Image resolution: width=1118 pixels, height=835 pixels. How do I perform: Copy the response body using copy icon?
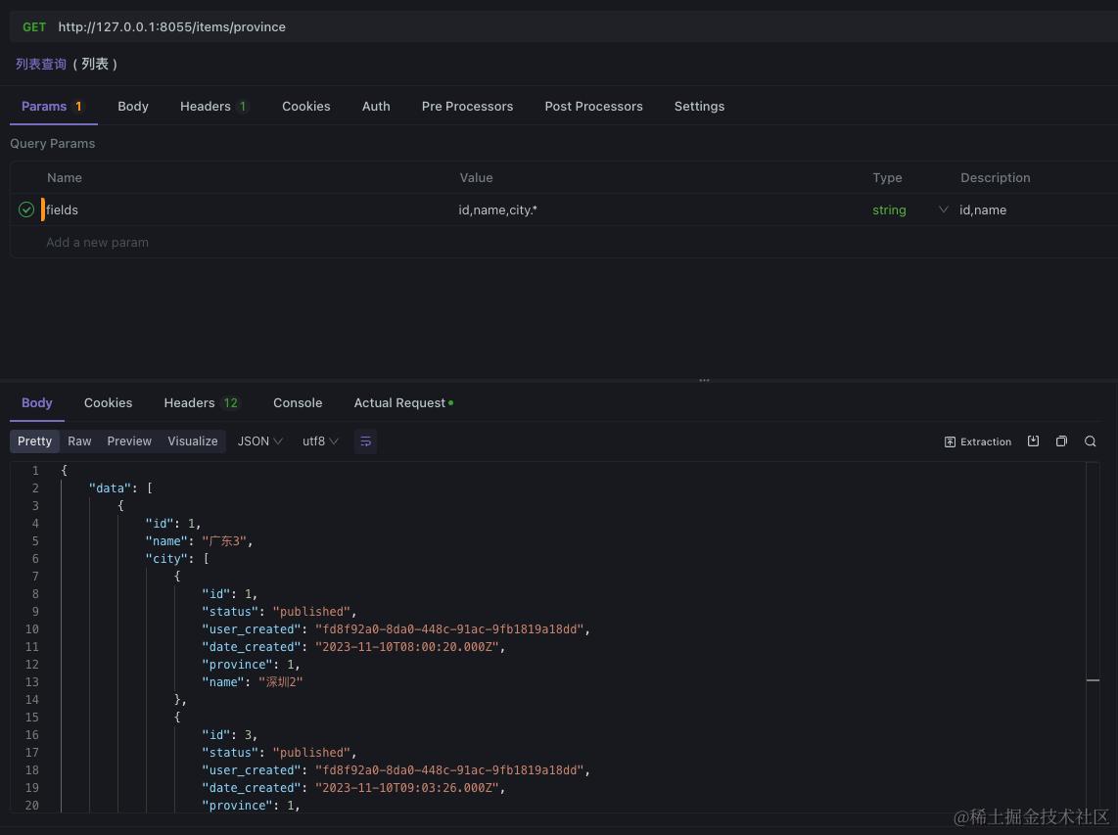pyautogui.click(x=1062, y=441)
